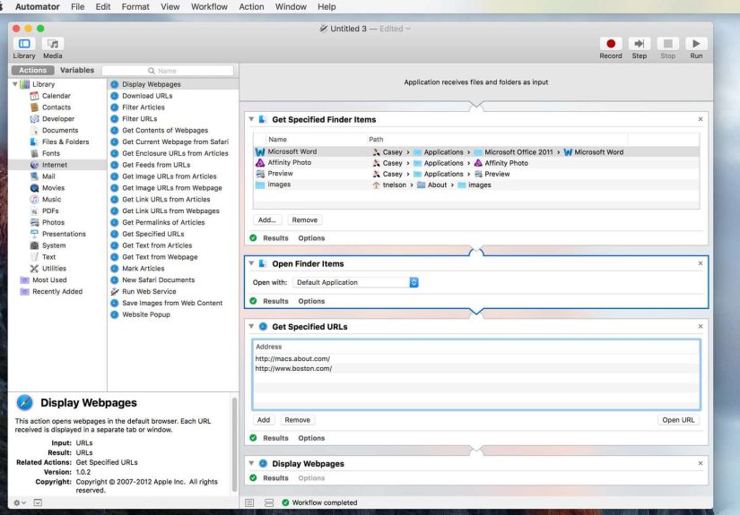Show Results of Get Specified Finder Items

(x=275, y=238)
